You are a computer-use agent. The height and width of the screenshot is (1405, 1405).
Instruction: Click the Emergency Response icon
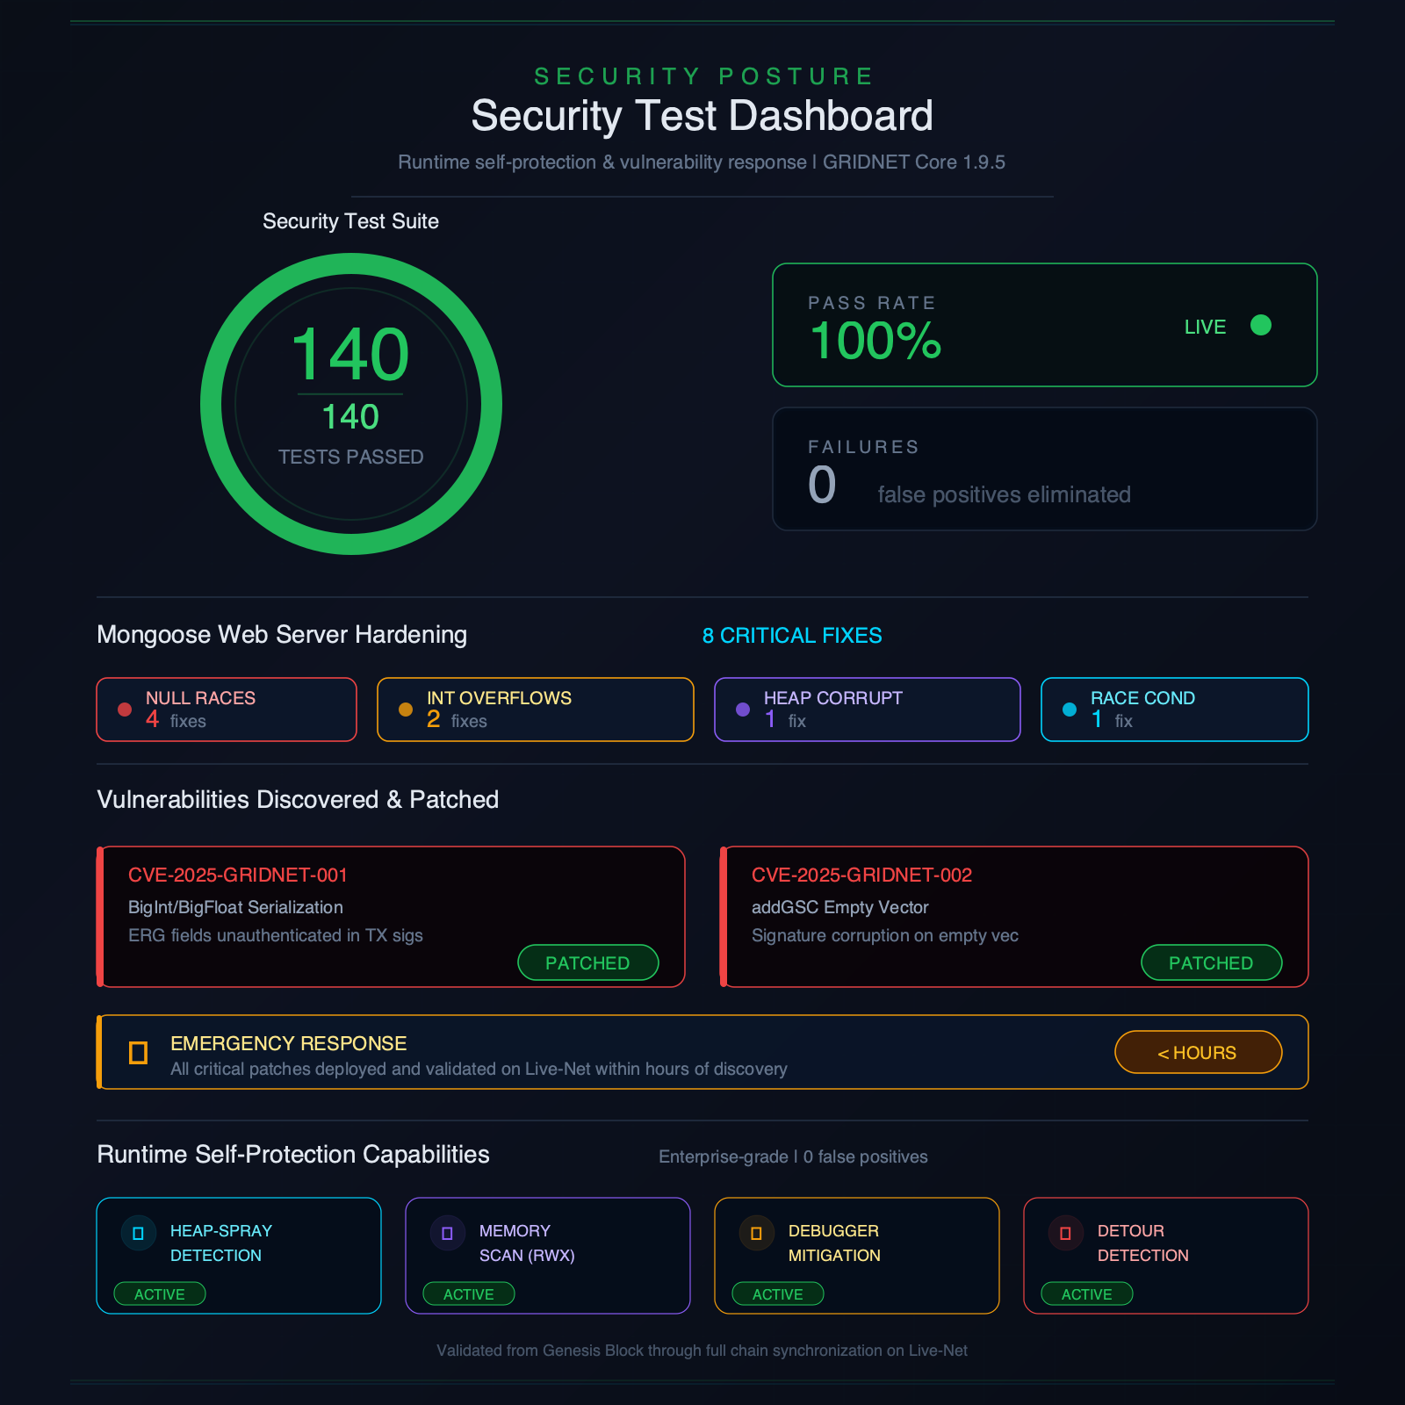pyautogui.click(x=138, y=1052)
